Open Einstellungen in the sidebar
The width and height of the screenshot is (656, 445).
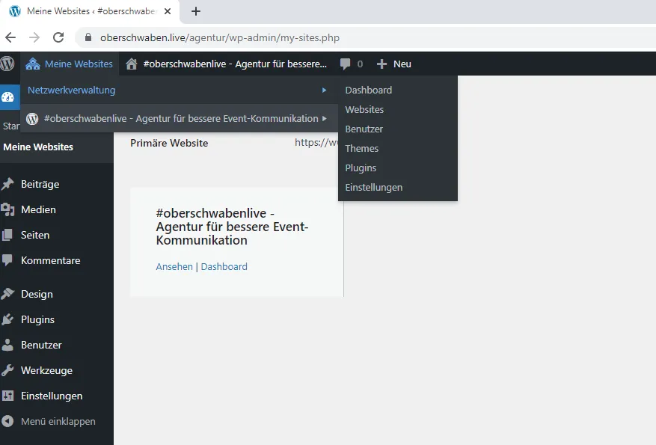[x=52, y=396]
